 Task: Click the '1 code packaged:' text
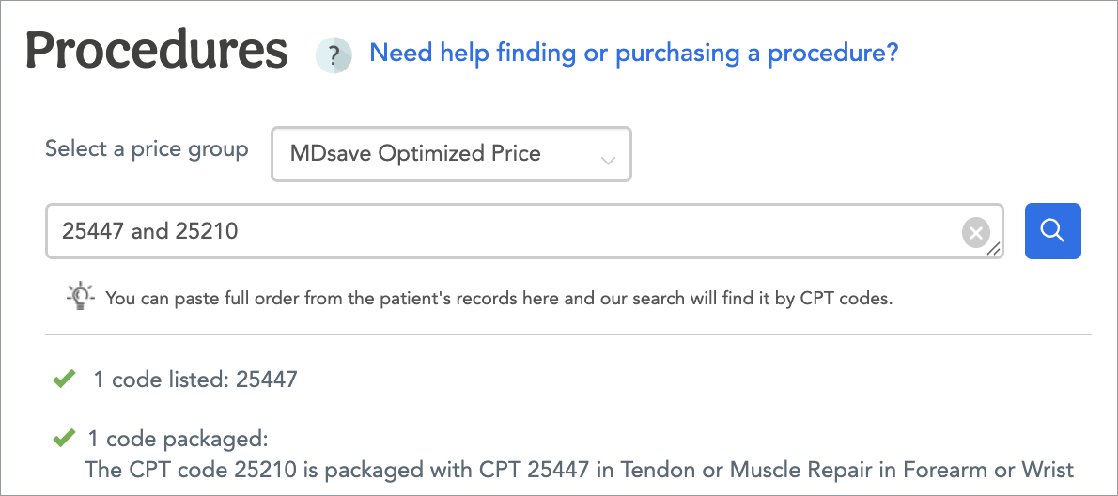(x=178, y=439)
